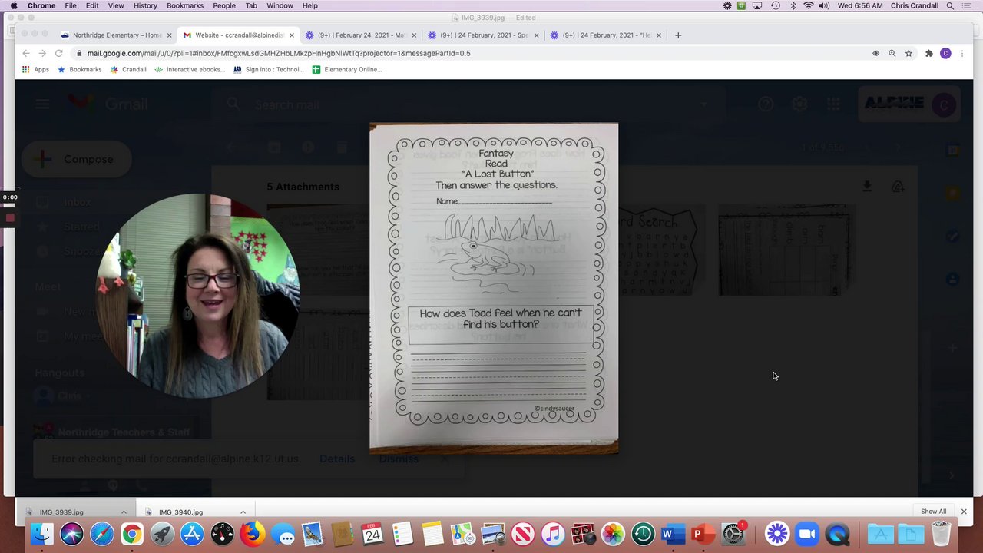Open the IMG_3940.jpg downloaded file
Screen dimensions: 983x553
tap(180, 512)
